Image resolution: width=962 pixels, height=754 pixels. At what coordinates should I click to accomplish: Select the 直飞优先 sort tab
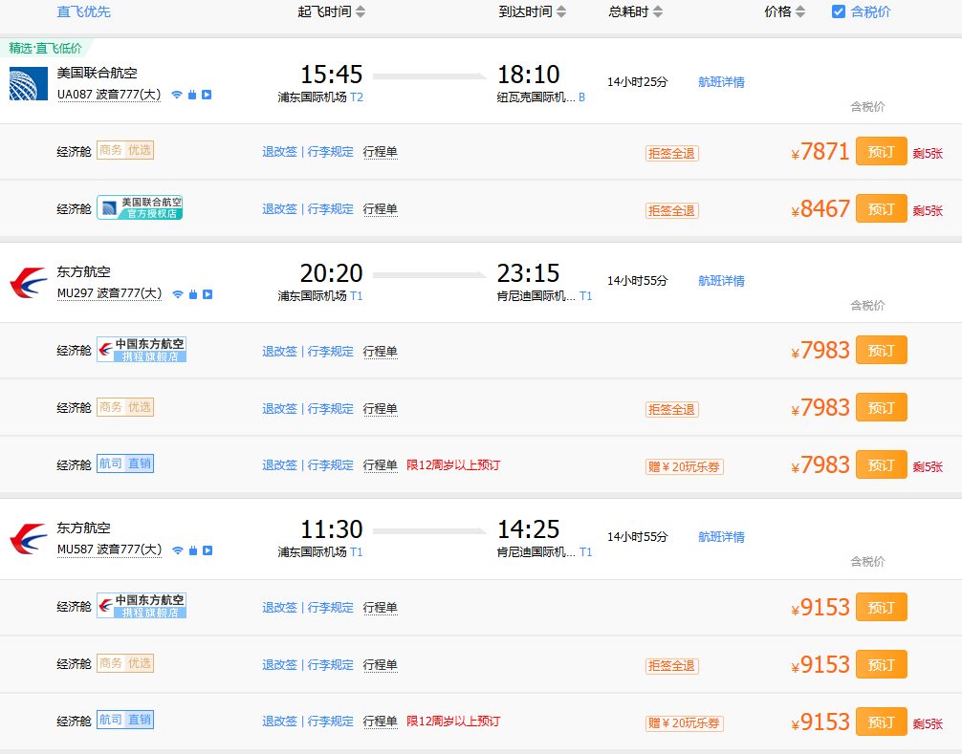[x=84, y=11]
